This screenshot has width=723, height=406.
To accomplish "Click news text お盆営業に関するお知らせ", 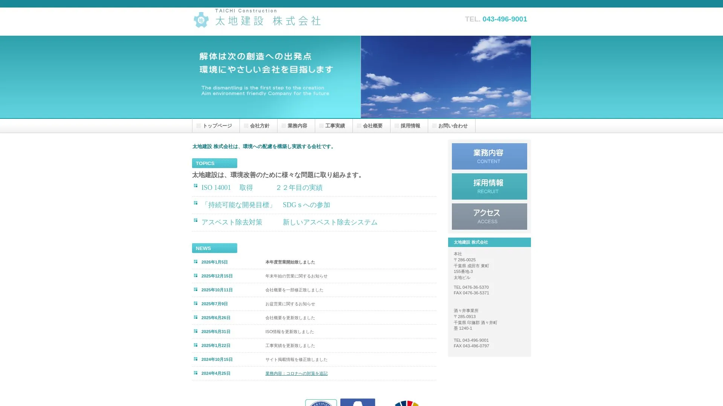I will tap(290, 304).
